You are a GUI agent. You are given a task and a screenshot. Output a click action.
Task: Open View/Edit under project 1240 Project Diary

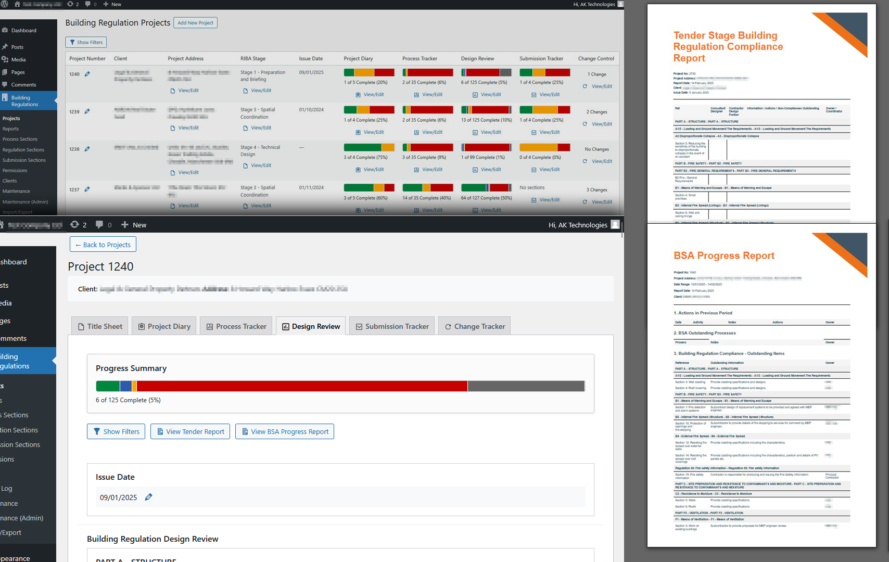pyautogui.click(x=374, y=95)
